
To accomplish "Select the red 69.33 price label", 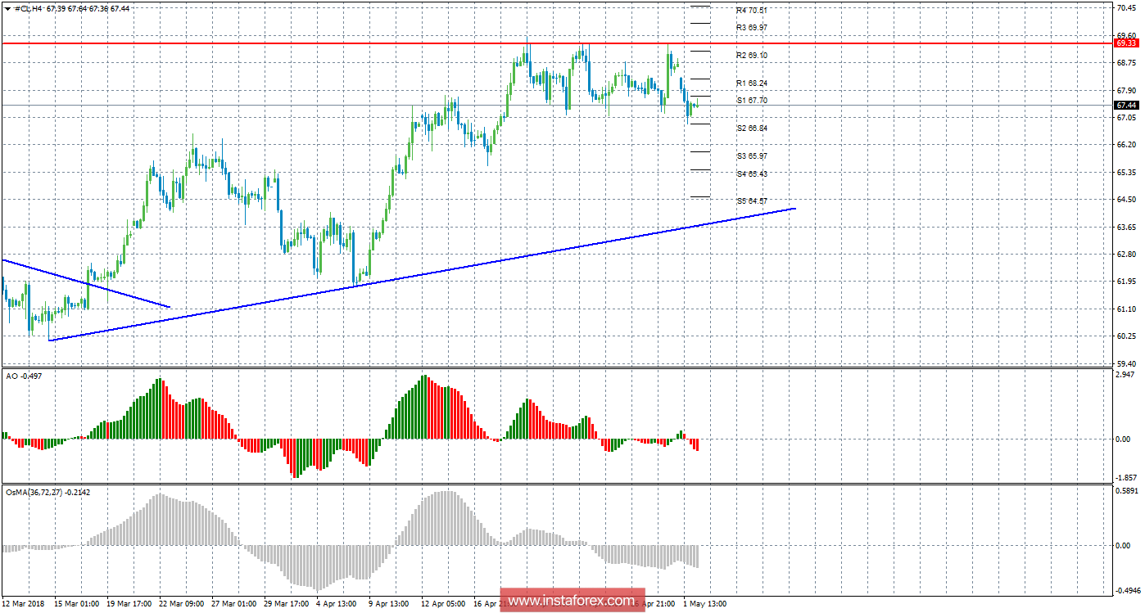I will point(1127,43).
